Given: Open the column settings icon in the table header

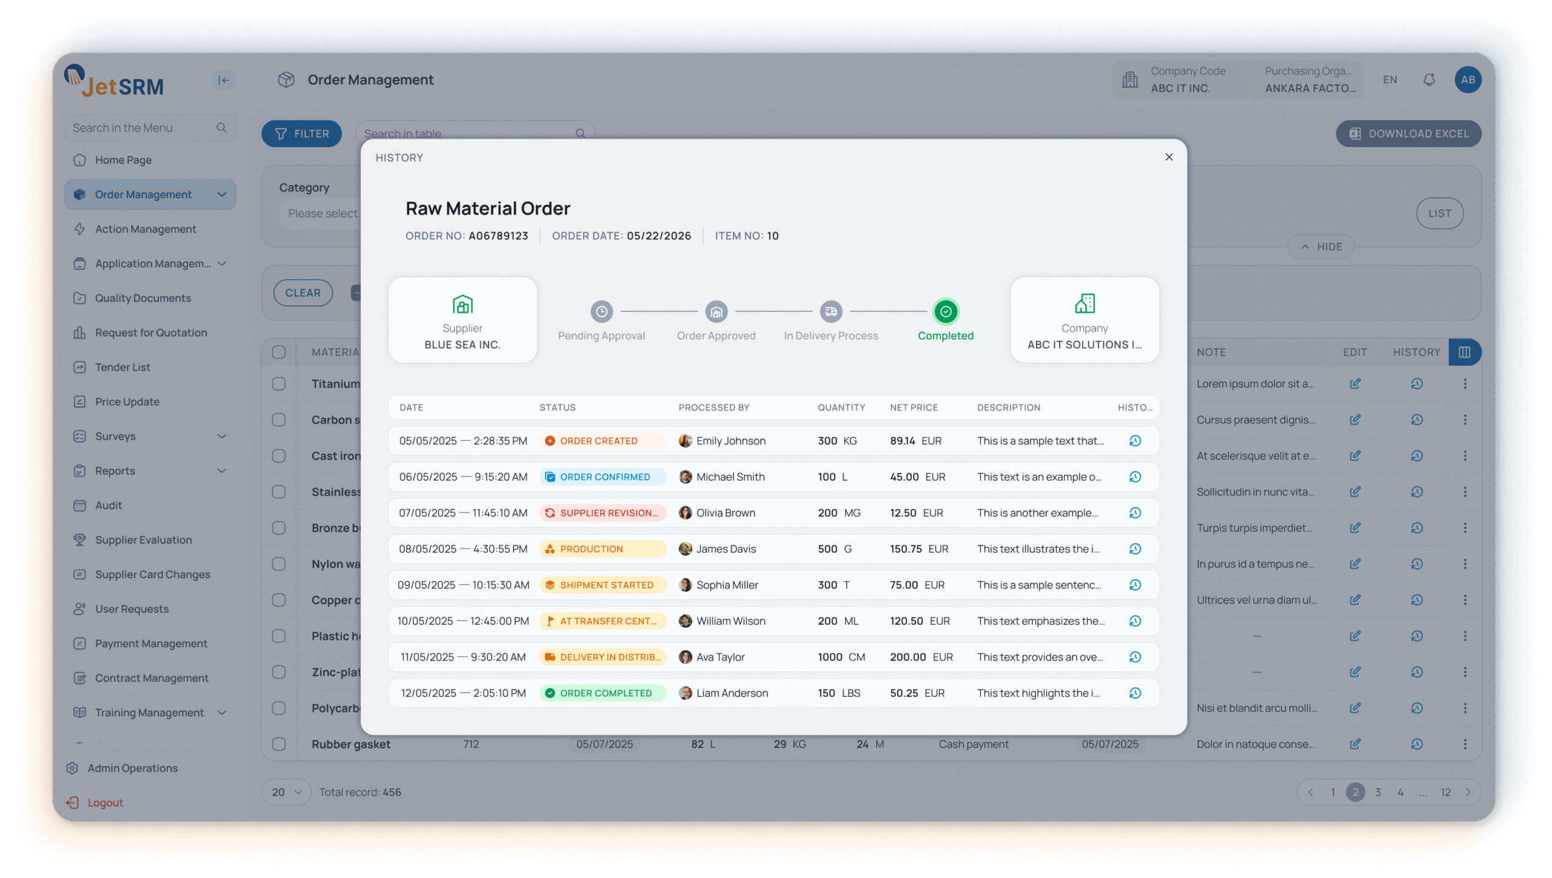Looking at the screenshot, I should (1464, 352).
